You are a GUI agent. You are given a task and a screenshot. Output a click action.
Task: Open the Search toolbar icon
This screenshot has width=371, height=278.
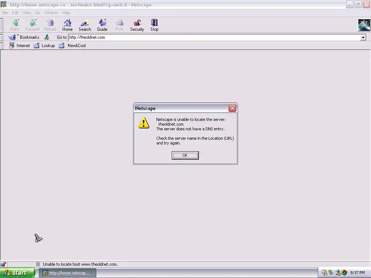click(85, 25)
